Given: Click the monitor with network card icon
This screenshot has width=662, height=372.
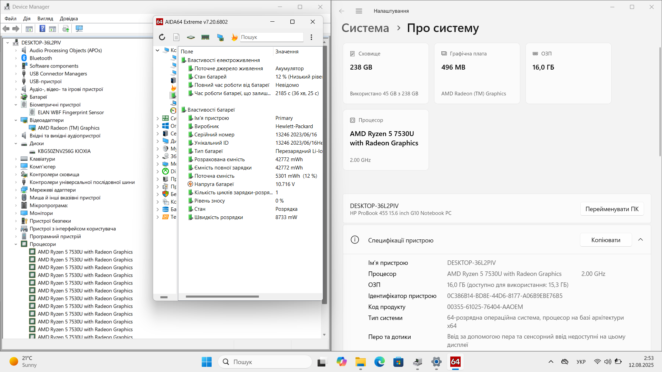Looking at the screenshot, I should 220,37.
